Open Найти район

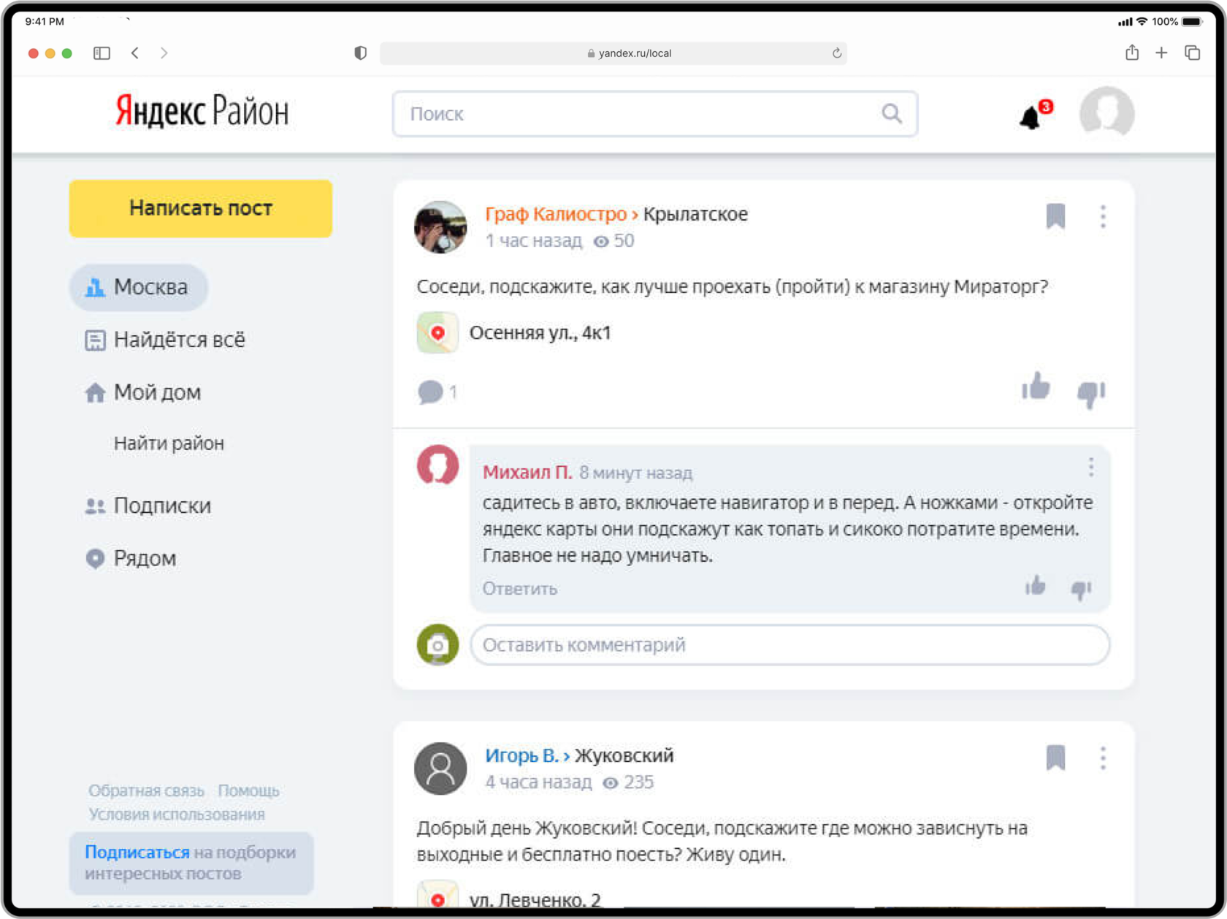tap(169, 443)
